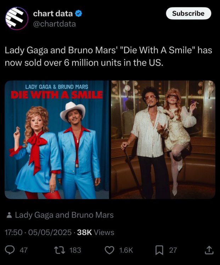This screenshot has width=220, height=265.
Task: Open replies via the comment bubble icon
Action: (x=10, y=250)
